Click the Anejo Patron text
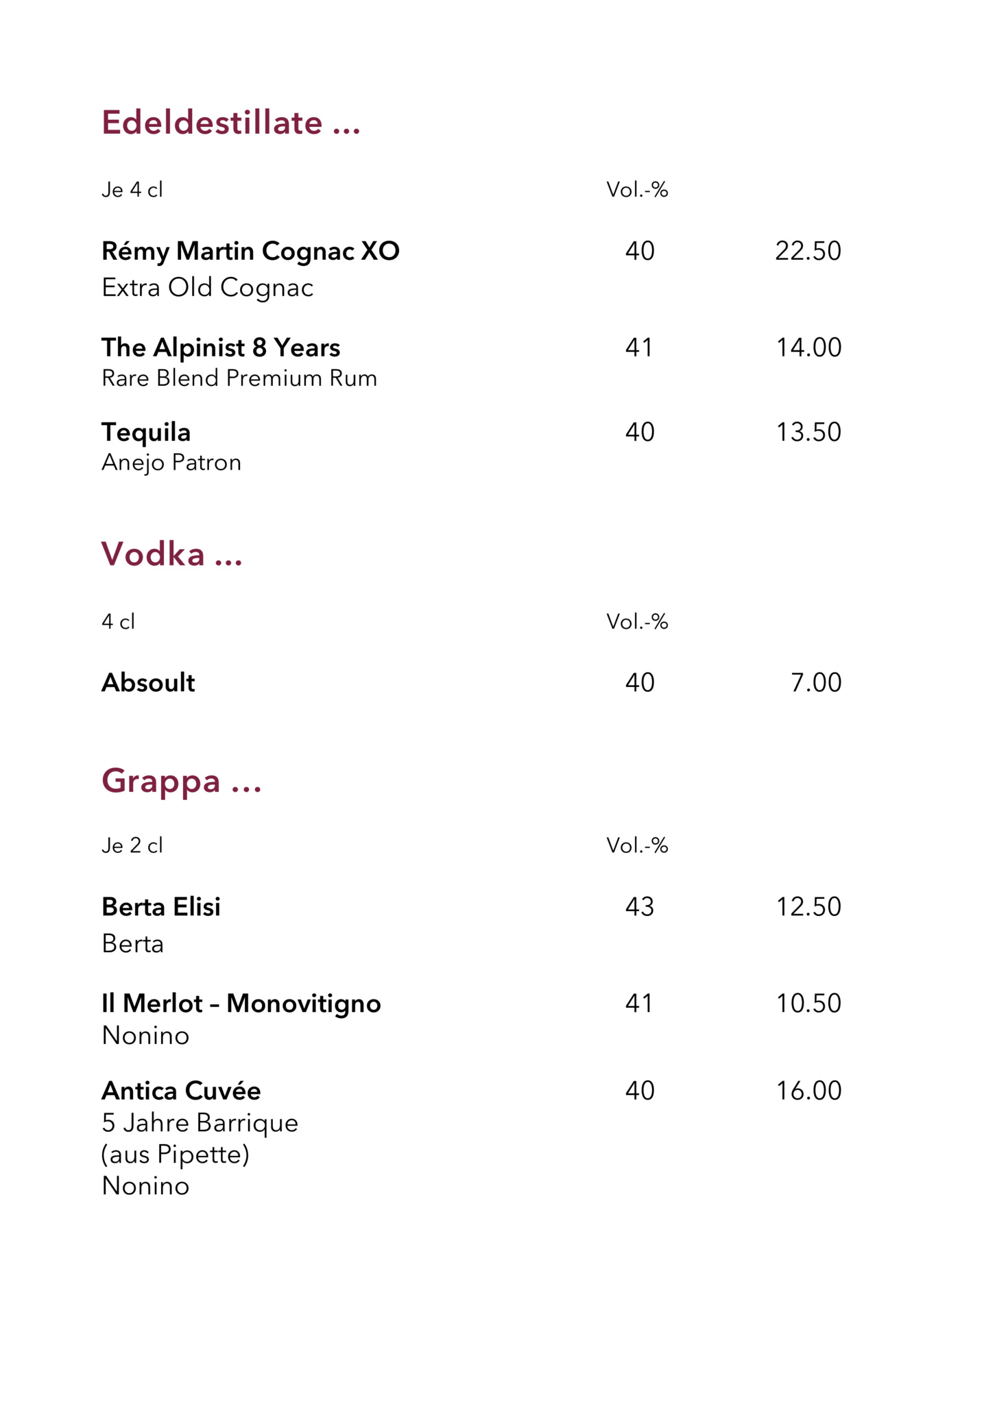The width and height of the screenshot is (997, 1415). [x=171, y=463]
